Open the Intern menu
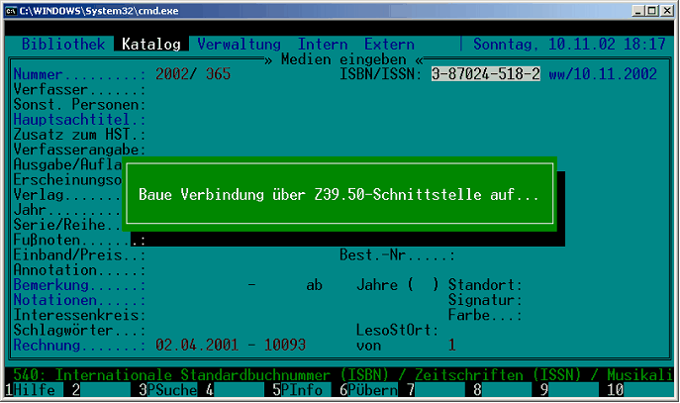 pos(323,45)
